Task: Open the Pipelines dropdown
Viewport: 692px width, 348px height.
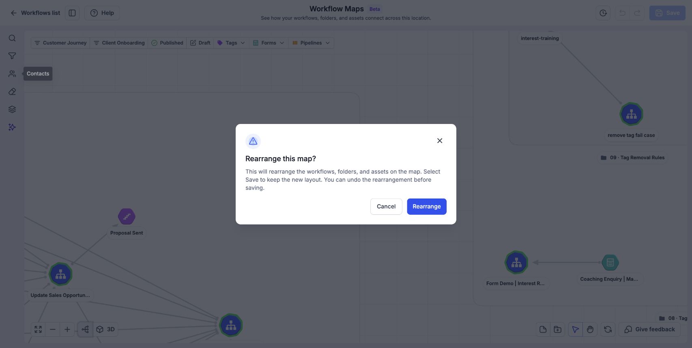Action: pos(311,43)
